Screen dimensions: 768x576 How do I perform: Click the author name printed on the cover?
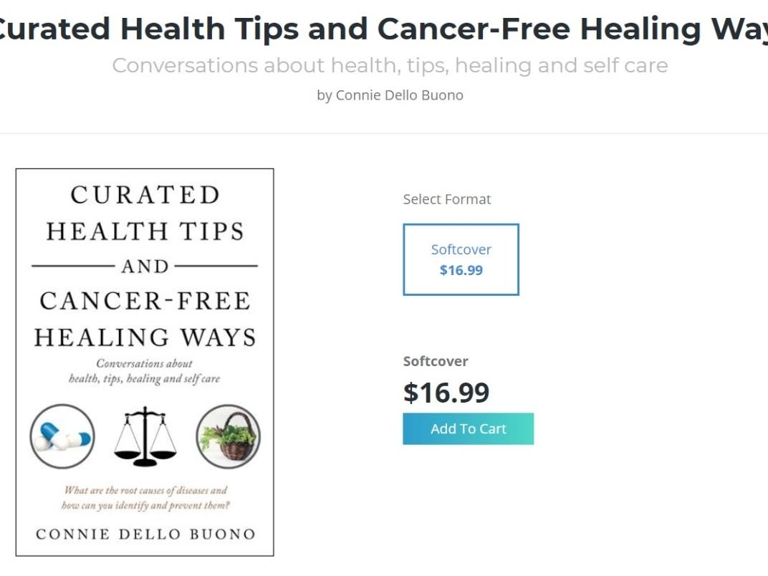click(145, 534)
